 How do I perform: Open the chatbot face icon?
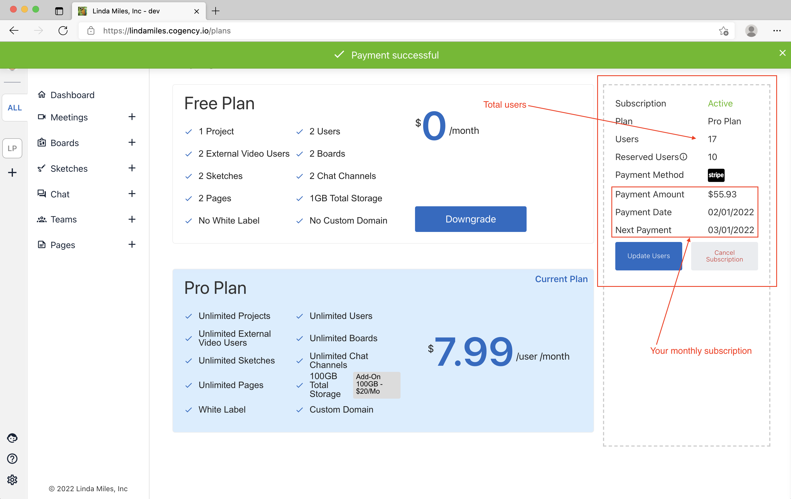12,438
